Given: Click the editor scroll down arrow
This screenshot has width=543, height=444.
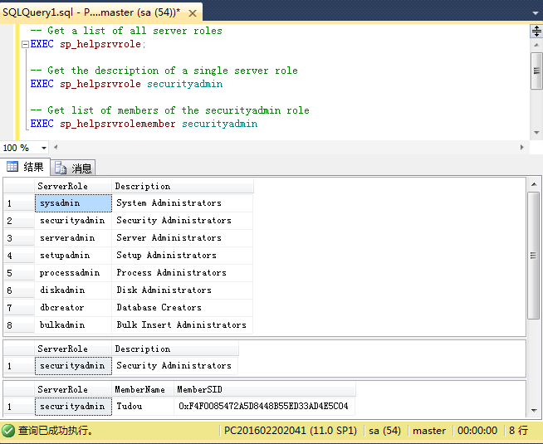Looking at the screenshot, I should [x=536, y=133].
